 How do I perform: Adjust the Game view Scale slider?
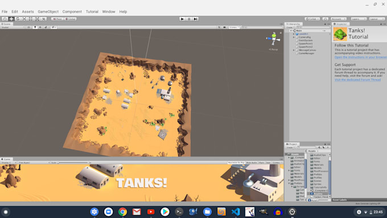tap(73, 163)
